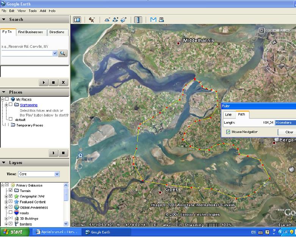Stop search results tour button

[x=53, y=82]
